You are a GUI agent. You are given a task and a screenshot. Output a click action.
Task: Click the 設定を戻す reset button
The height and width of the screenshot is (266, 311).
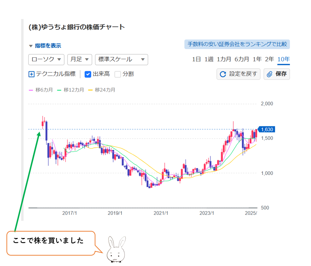pyautogui.click(x=239, y=74)
